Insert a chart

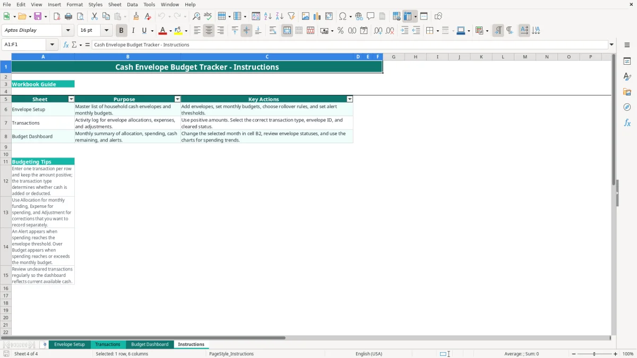(x=317, y=16)
